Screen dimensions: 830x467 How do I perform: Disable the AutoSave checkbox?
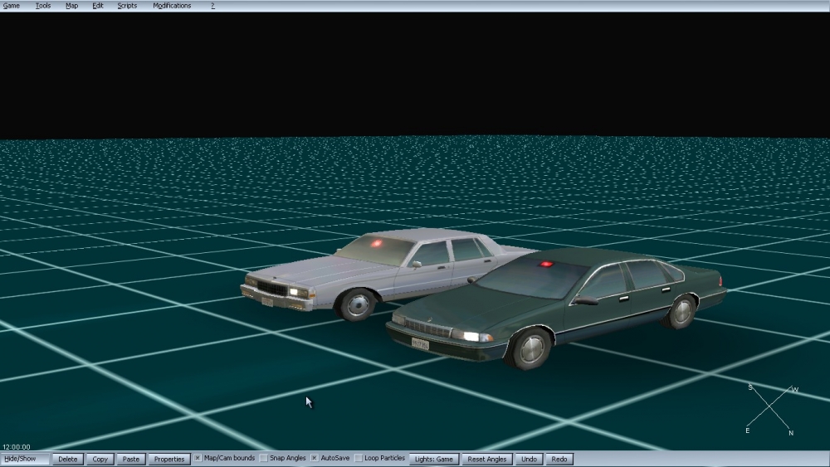tap(315, 459)
